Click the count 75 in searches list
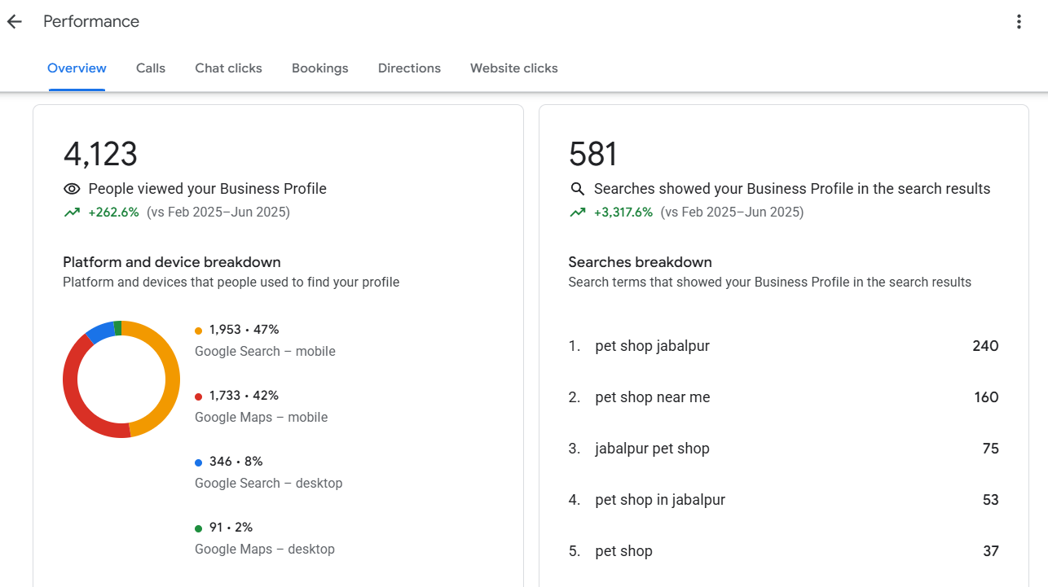The width and height of the screenshot is (1048, 587). pyautogui.click(x=990, y=449)
